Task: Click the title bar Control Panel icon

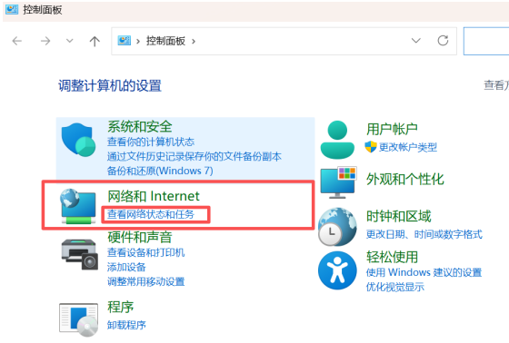Action: click(12, 9)
